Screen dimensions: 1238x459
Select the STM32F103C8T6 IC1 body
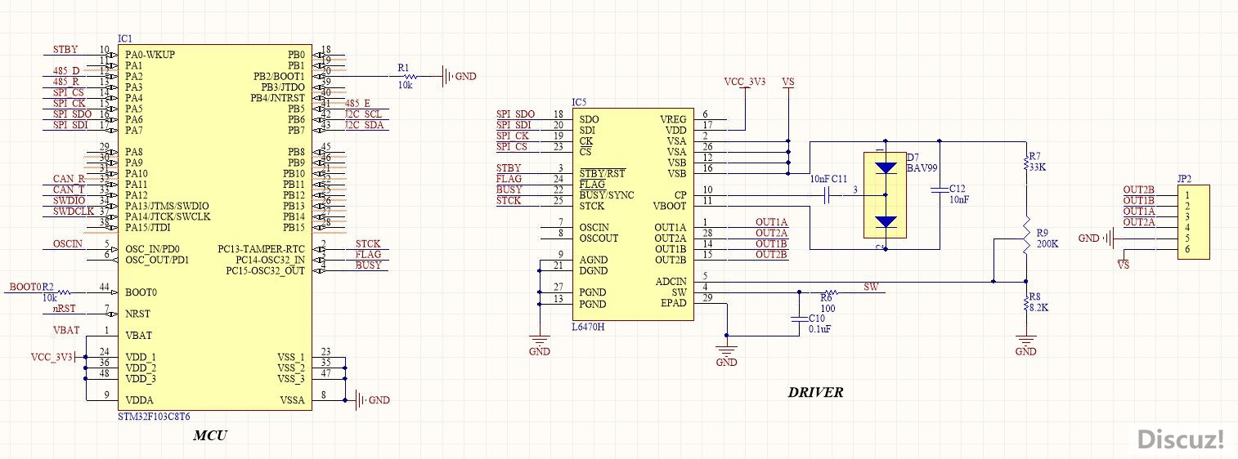215,228
